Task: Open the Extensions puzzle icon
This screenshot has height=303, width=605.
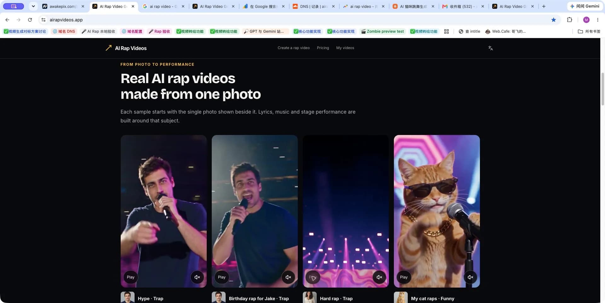Action: pyautogui.click(x=569, y=20)
